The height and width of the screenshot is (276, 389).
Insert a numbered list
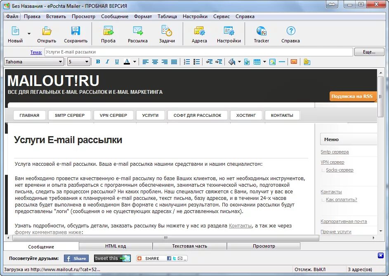click(x=187, y=62)
